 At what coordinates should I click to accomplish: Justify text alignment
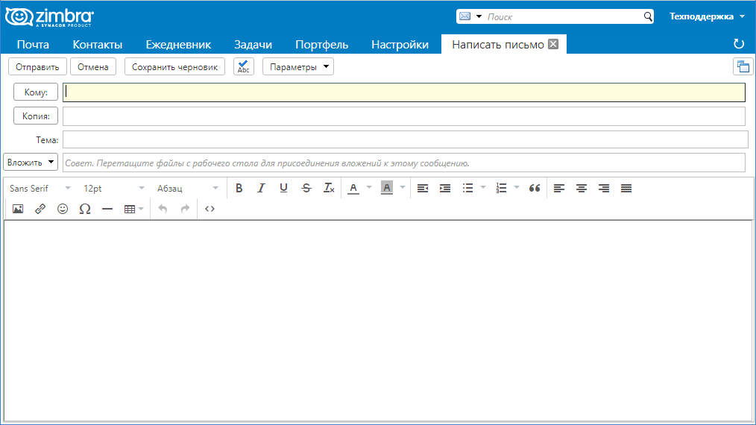coord(626,188)
